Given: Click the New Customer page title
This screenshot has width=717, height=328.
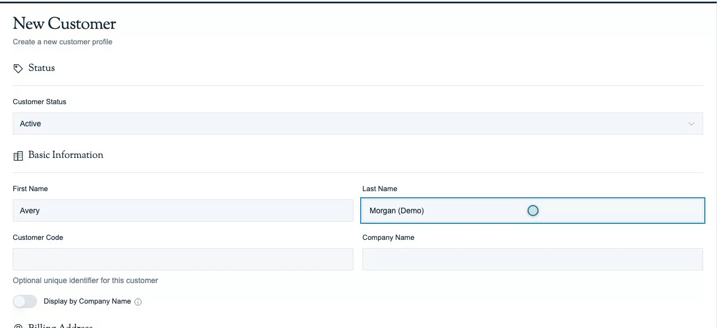Looking at the screenshot, I should tap(64, 24).
